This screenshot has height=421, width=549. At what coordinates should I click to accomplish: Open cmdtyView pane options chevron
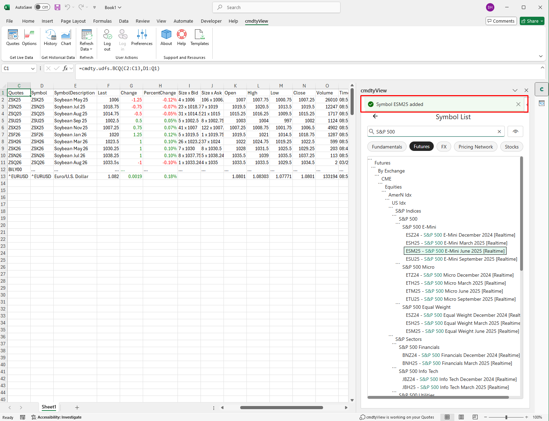coord(515,90)
